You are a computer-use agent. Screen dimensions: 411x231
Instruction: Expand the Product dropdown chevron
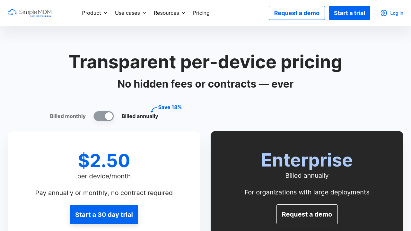[x=105, y=13]
